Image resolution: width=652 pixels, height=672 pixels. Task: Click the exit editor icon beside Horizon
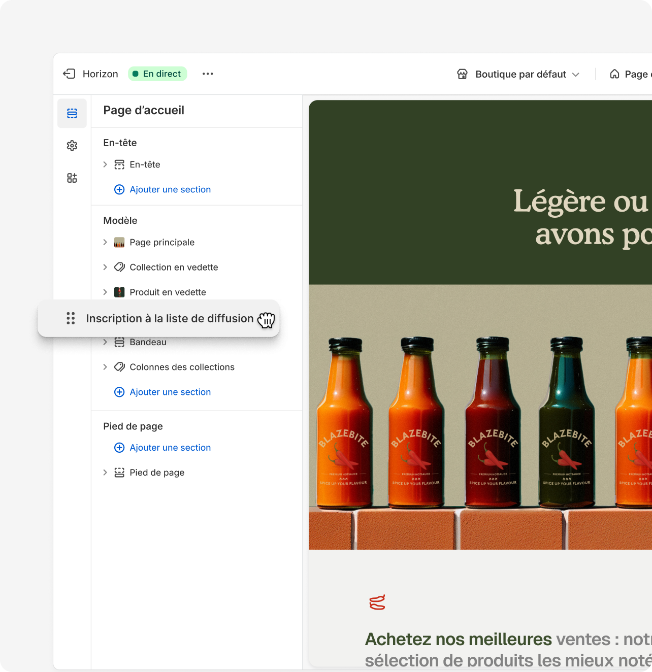click(69, 74)
